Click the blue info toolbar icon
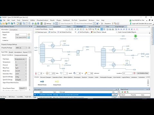Image resolution: width=154 pixels, height=115 pixels. (38, 23)
